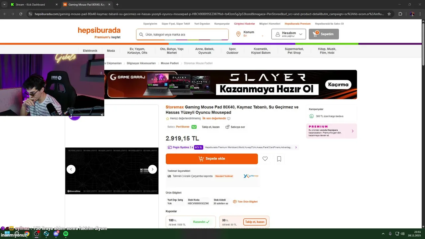This screenshot has height=239, width=425.
Task: Add product to favorites with heart icon
Action: tap(265, 159)
